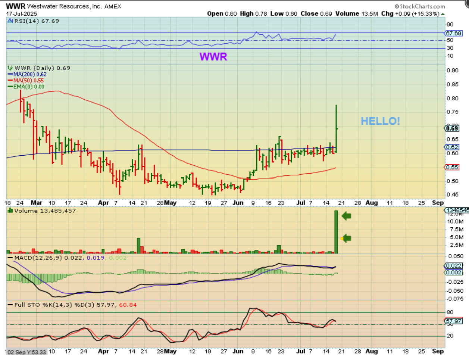Click the Open 0.60 value
This screenshot has height=355, width=469.
click(x=223, y=13)
